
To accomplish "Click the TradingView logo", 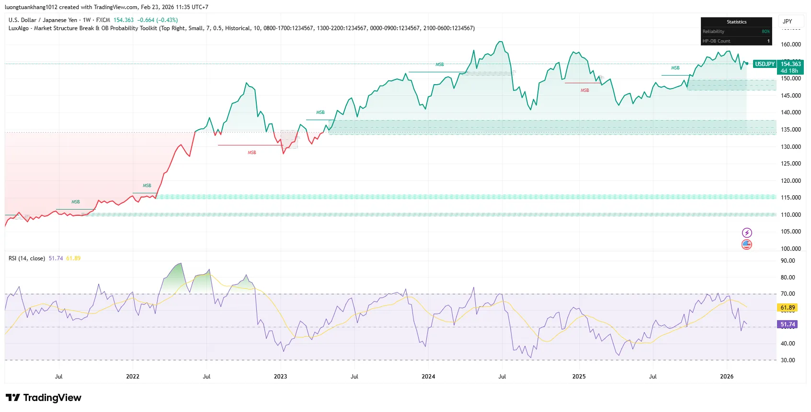I will (44, 398).
